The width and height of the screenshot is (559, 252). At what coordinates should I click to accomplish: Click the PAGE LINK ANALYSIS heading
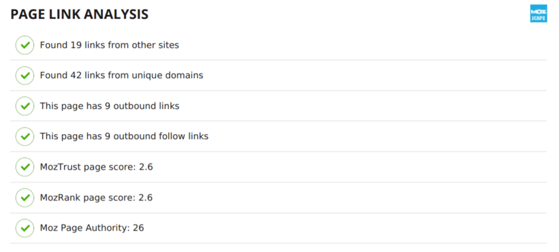click(80, 15)
